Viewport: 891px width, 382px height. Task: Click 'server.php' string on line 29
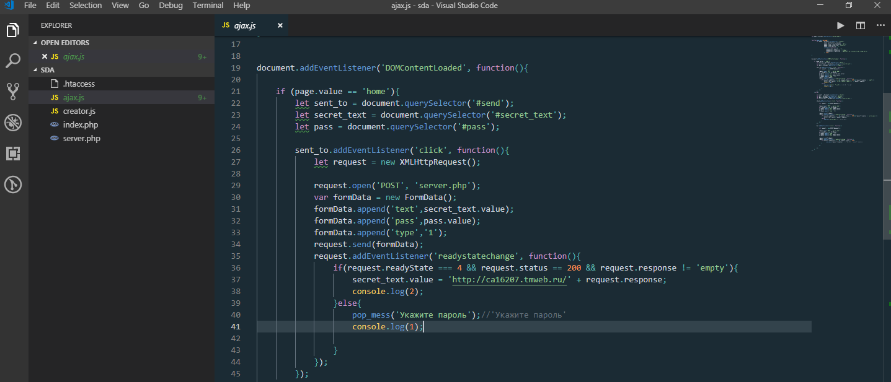tap(443, 186)
